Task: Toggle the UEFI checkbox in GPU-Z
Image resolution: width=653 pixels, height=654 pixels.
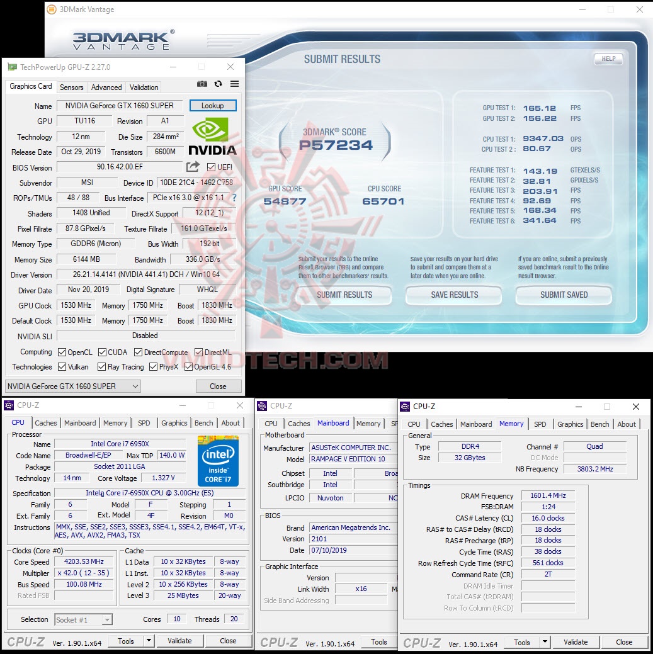Action: 211,167
